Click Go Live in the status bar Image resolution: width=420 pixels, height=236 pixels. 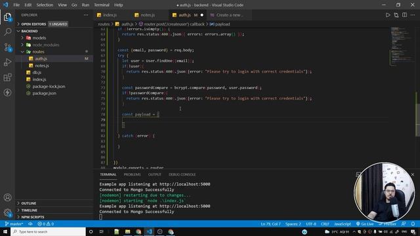(x=365, y=224)
